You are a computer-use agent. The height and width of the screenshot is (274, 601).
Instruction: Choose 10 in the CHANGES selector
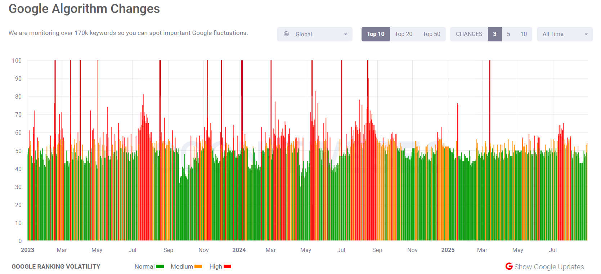[x=524, y=34]
